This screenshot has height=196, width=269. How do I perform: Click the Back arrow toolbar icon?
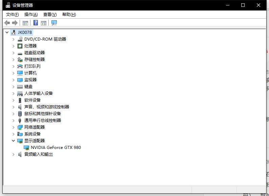(7, 23)
